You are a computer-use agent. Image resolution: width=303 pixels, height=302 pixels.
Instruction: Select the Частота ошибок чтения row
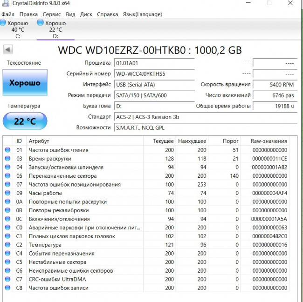(146, 150)
